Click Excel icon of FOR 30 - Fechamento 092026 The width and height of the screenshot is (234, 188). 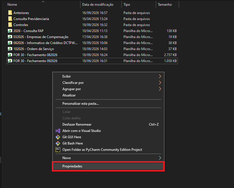click(x=10, y=61)
